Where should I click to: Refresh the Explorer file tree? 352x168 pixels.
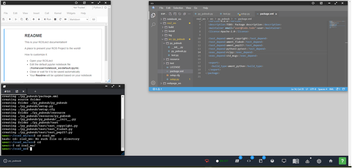coord(180,14)
